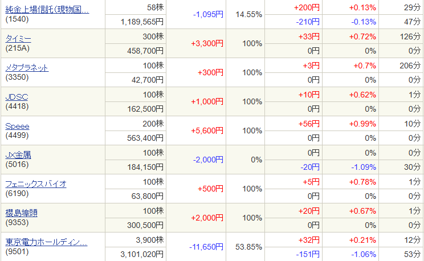424x261 pixels.
Task: Open the 東京電力ホールディン… (9501) link
Action: click(x=46, y=242)
